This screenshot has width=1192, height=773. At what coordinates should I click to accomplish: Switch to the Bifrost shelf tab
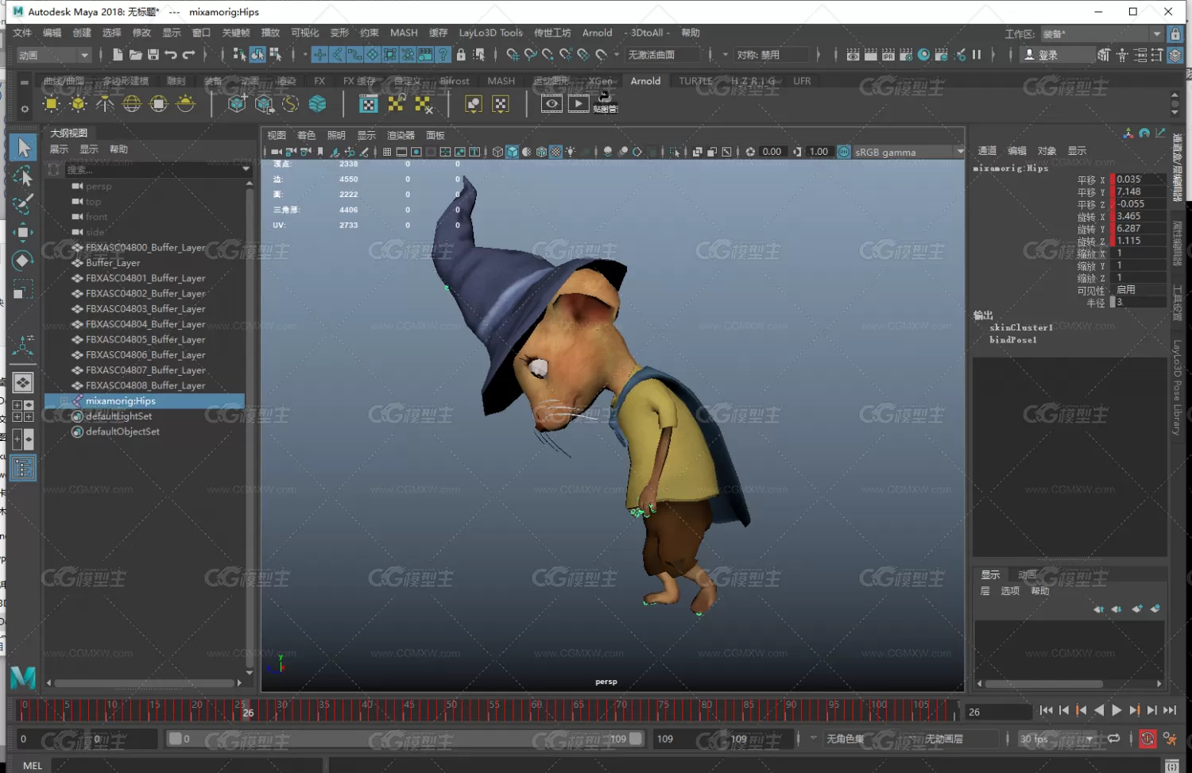click(x=455, y=81)
